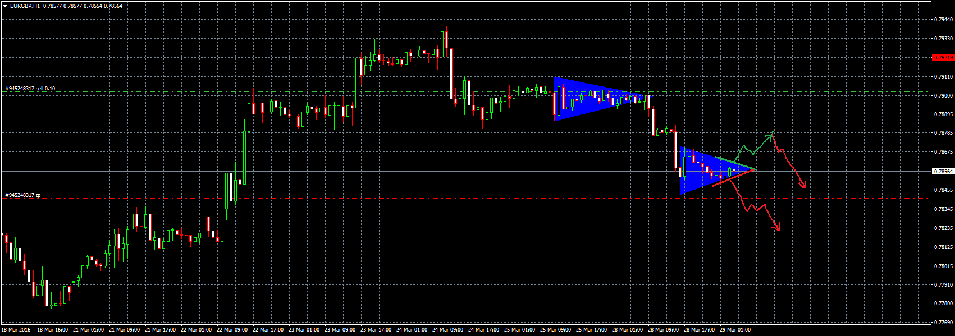The height and width of the screenshot is (336, 955).
Task: Click the current price tag 0.78564
Action: tap(943, 171)
